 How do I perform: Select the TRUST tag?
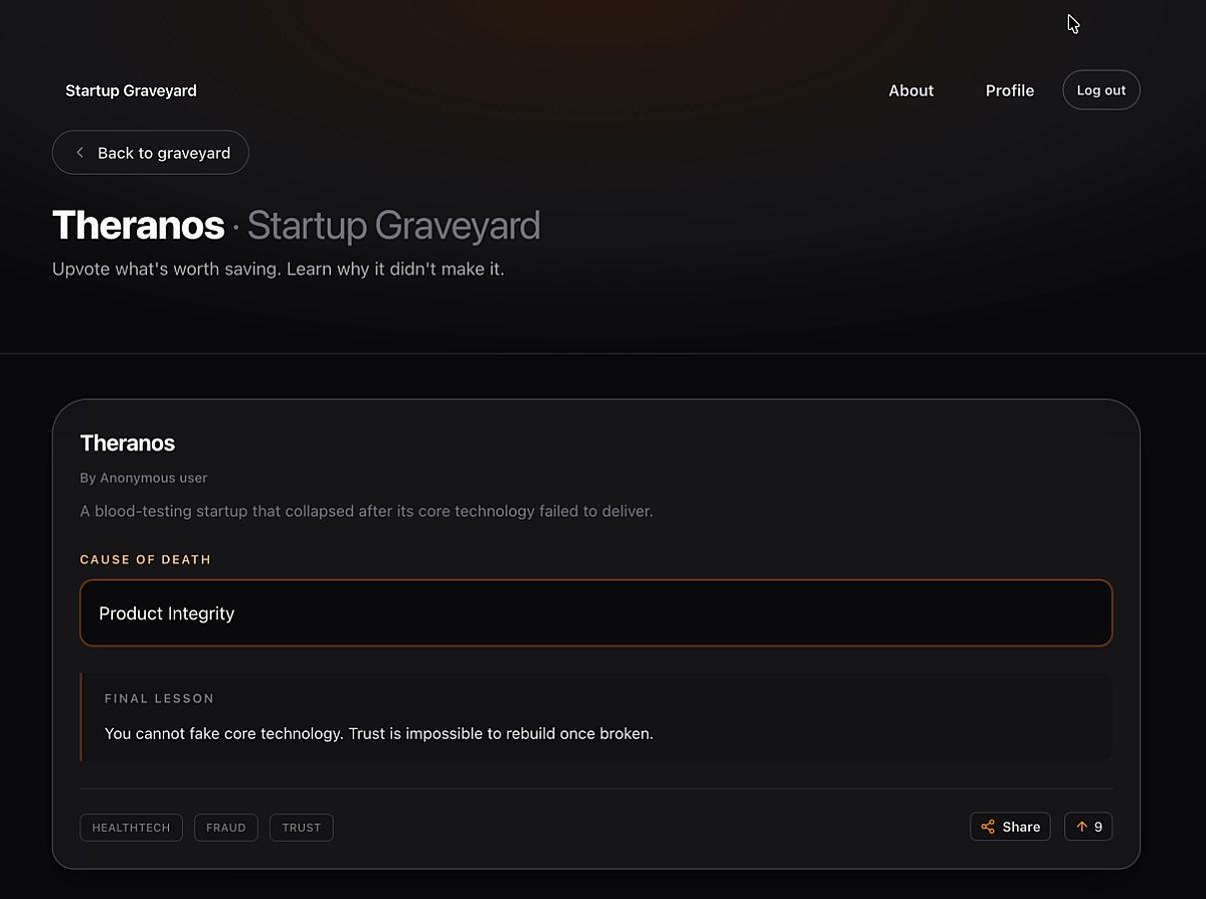tap(302, 827)
